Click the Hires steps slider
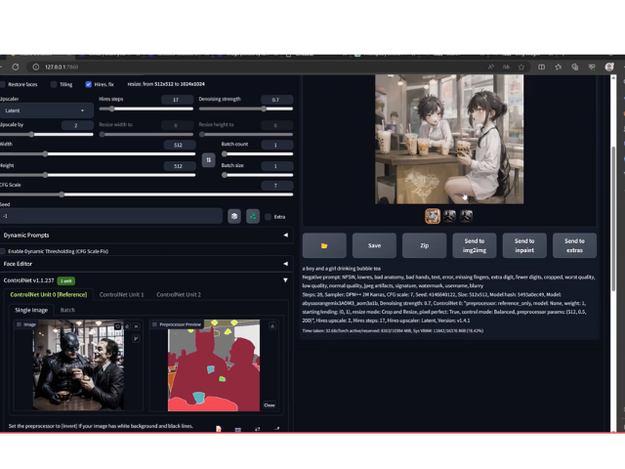This screenshot has height=469, width=625. pyautogui.click(x=146, y=108)
